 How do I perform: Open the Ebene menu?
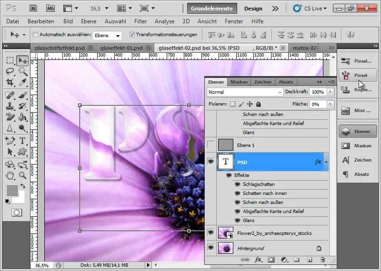point(89,21)
